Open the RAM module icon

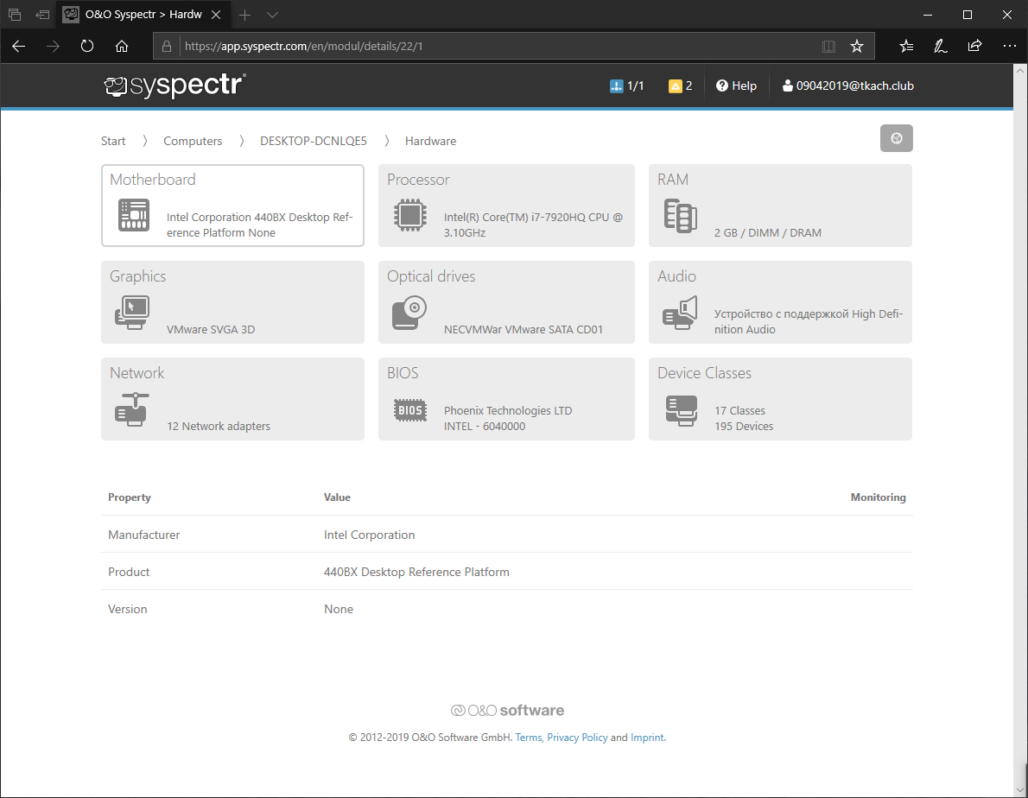point(681,216)
